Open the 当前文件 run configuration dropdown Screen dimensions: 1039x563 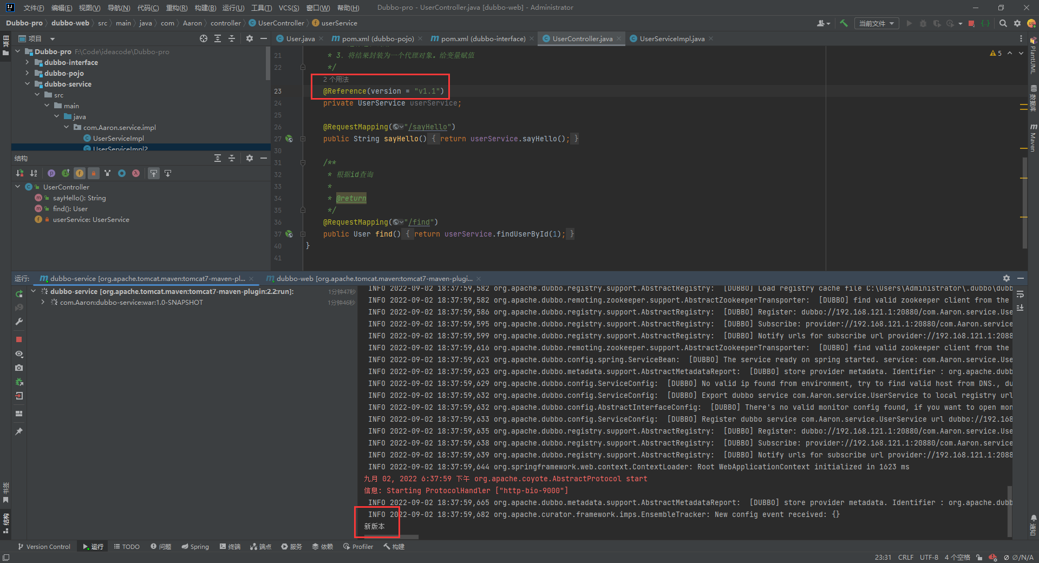coord(877,23)
